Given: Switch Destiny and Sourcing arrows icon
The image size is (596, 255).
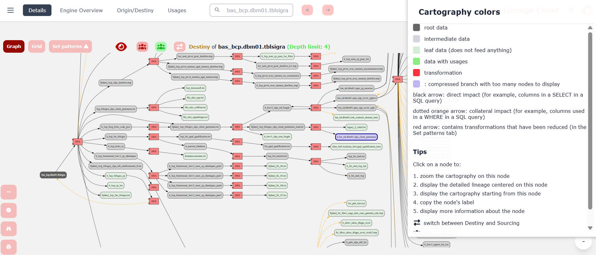Looking at the screenshot, I should click(180, 47).
